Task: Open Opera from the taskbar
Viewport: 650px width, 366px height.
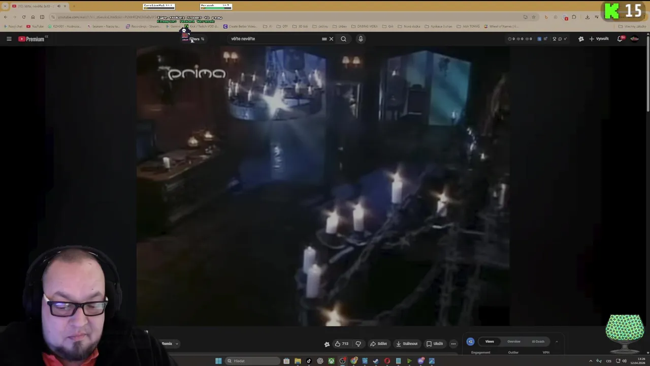Action: pos(387,361)
